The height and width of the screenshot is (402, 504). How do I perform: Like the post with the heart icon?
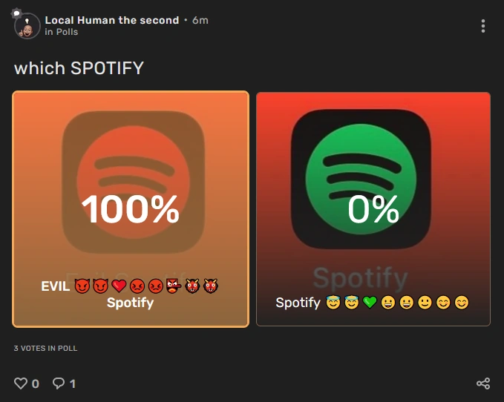(x=21, y=383)
